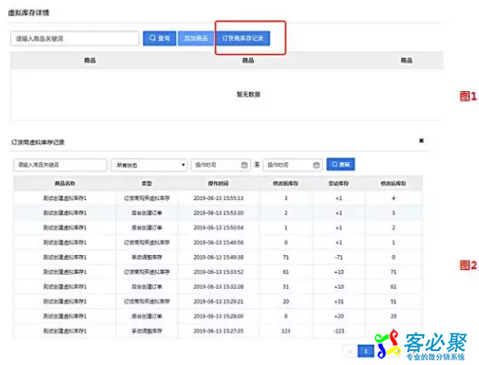Go to previous page arrow in pagination
Viewport: 479px width, 365px height.
351,351
